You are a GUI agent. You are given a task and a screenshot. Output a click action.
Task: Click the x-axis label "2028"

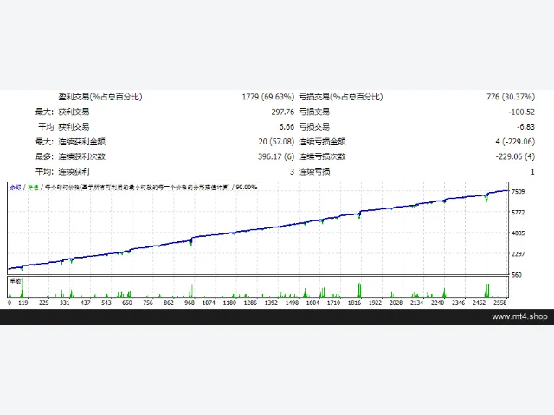coord(396,303)
